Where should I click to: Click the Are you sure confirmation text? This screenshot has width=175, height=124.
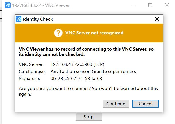pos(88,91)
